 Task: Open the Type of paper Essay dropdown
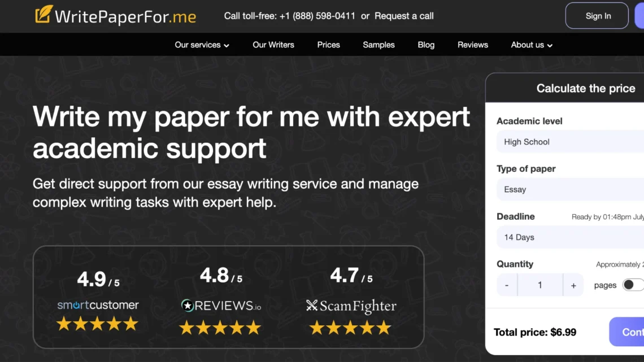pos(570,189)
